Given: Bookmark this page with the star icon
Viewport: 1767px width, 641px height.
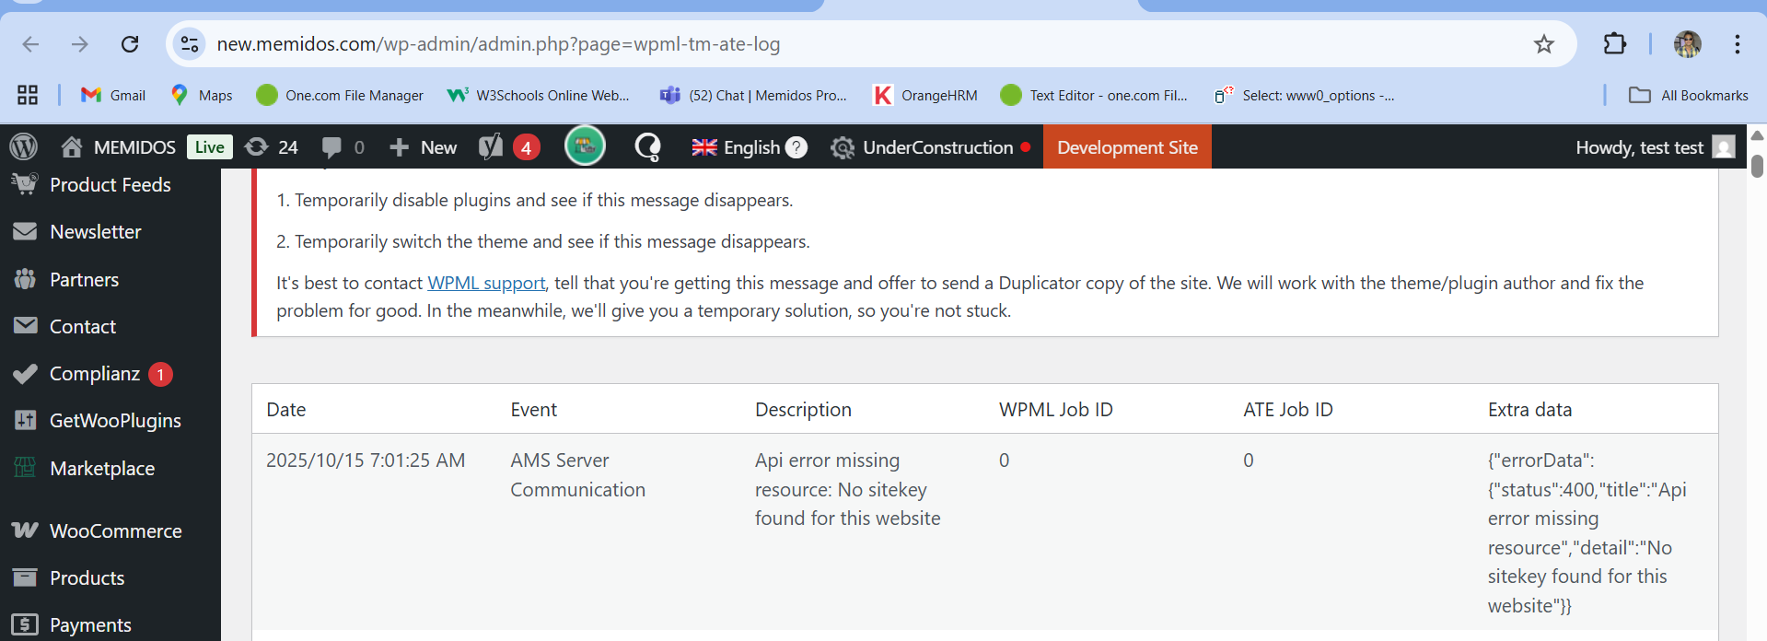Looking at the screenshot, I should pyautogui.click(x=1543, y=44).
